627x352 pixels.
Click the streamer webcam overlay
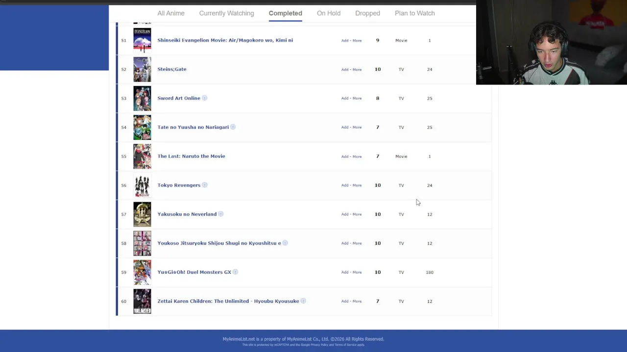coord(552,43)
